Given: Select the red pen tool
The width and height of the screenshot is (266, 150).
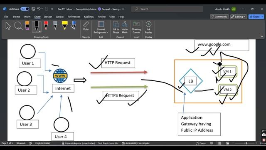Looking at the screenshot, I should (x=46, y=25).
